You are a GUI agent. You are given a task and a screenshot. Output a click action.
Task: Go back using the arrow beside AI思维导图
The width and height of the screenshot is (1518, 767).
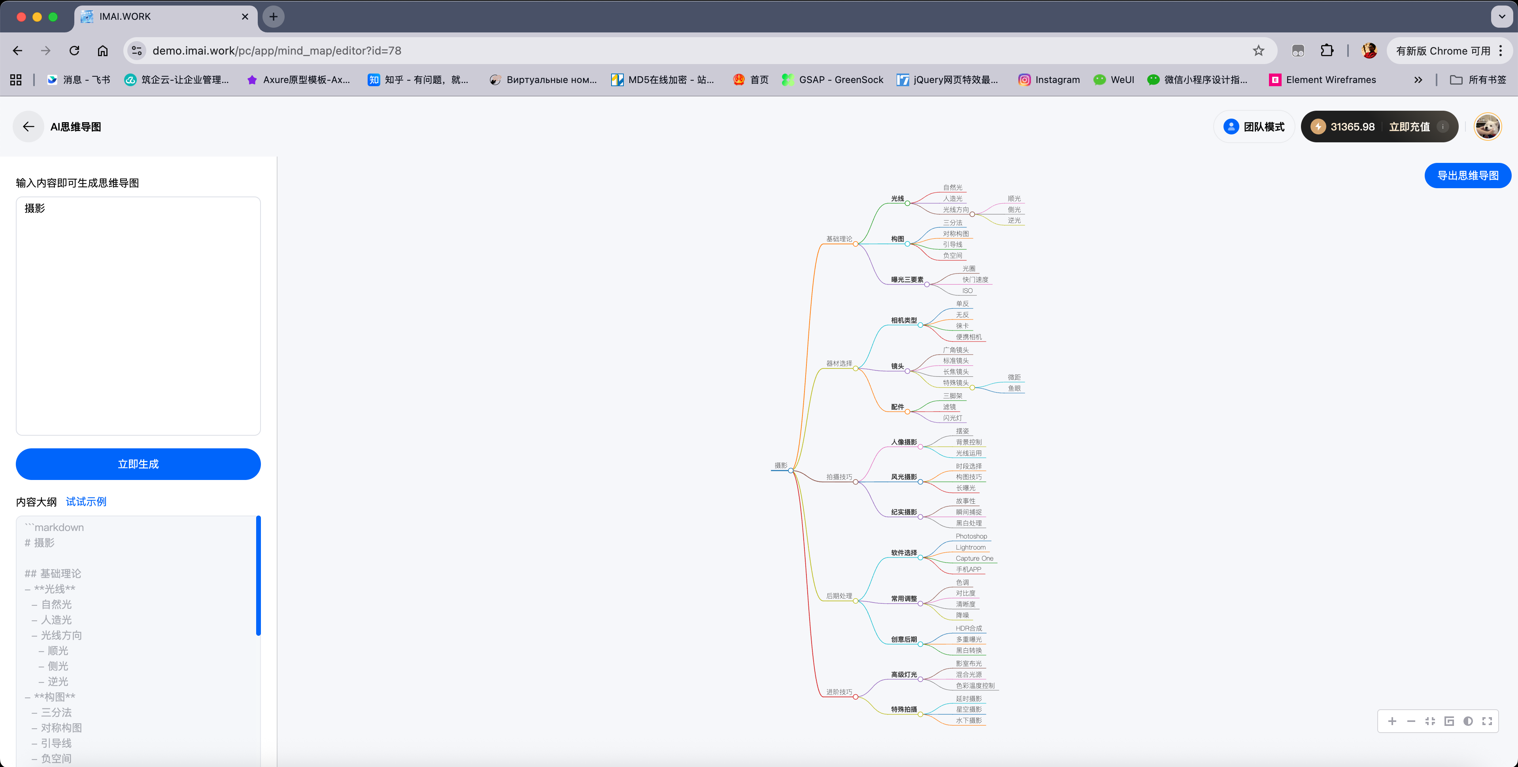pyautogui.click(x=28, y=127)
